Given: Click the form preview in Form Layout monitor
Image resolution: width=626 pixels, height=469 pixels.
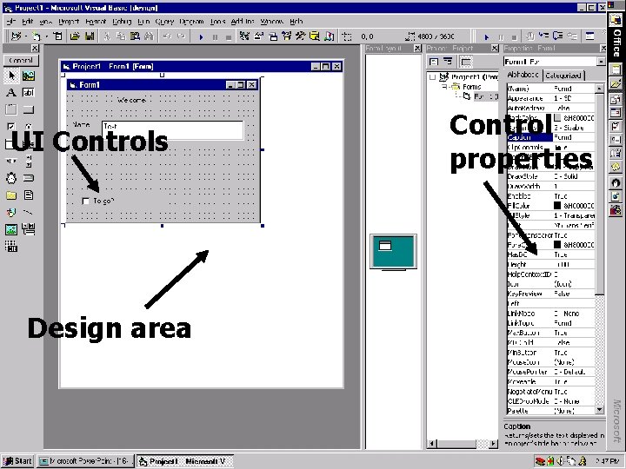Looking at the screenshot, I should (385, 246).
